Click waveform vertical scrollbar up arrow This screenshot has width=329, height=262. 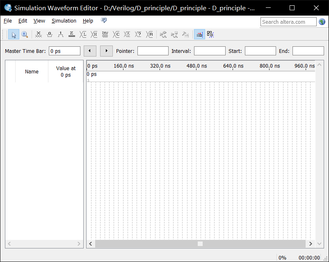pos(319,65)
